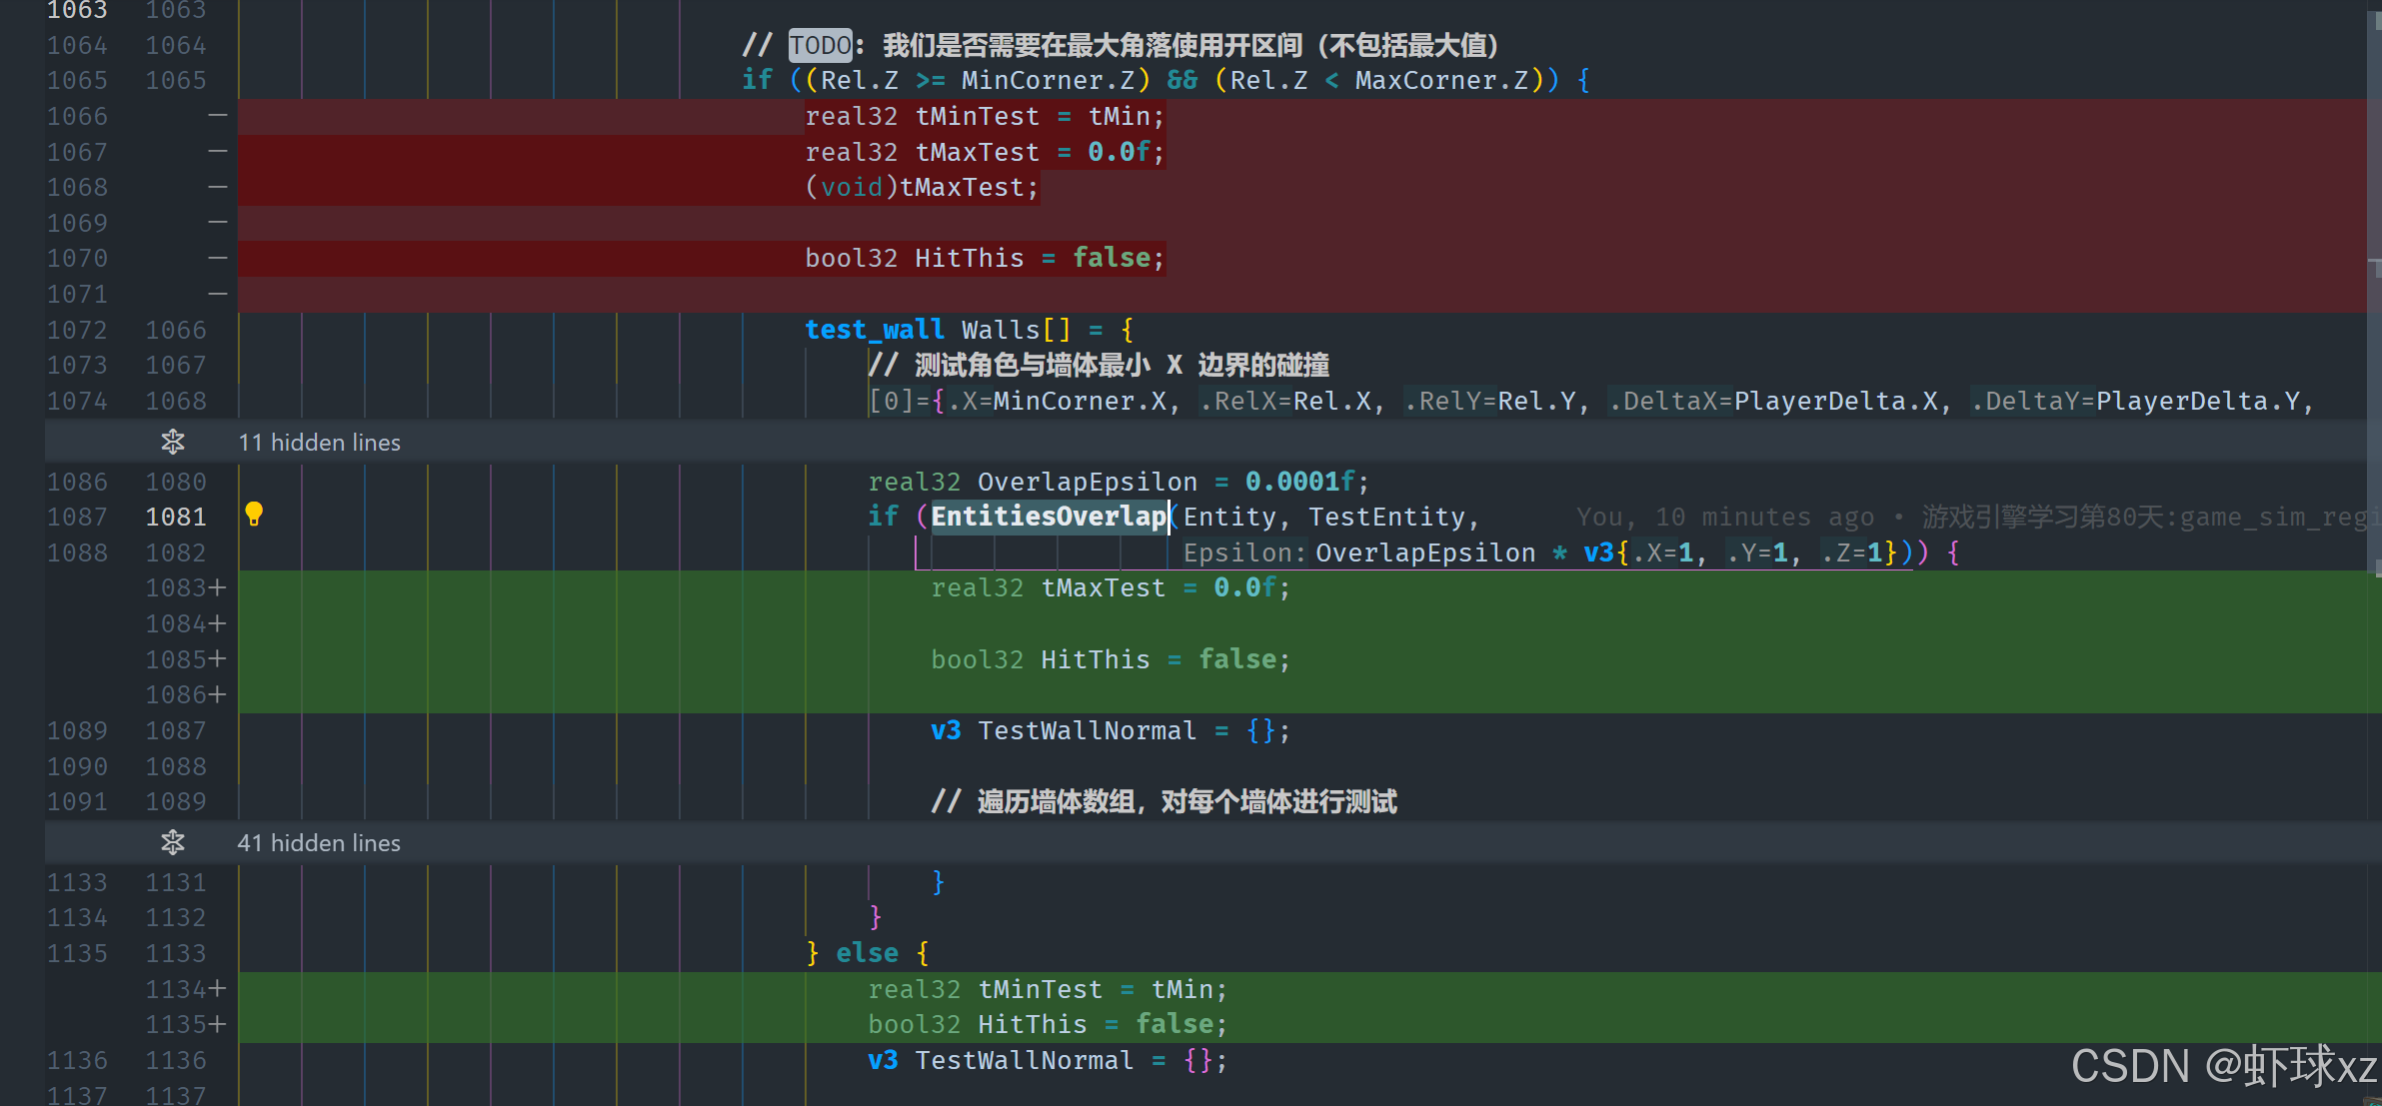The height and width of the screenshot is (1106, 2382).
Task: Expand the 11 hidden lines fold icon
Action: 173,442
